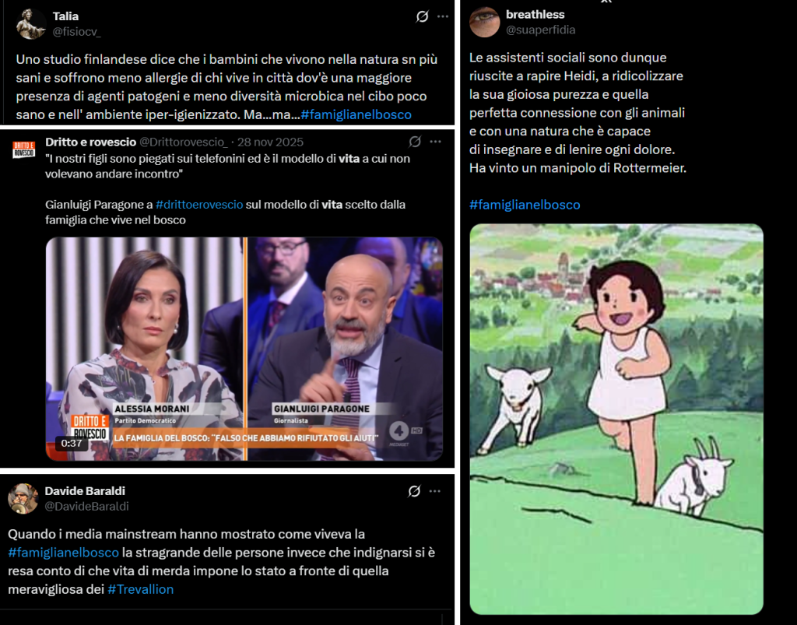The height and width of the screenshot is (625, 797).
Task: Play the Dritto e rovescio video clip
Action: tap(244, 349)
